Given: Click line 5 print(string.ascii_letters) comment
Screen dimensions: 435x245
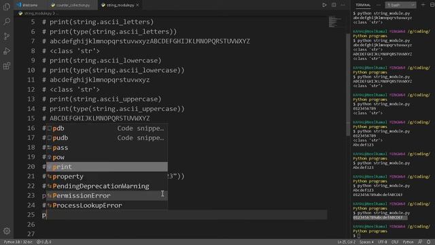Looking at the screenshot, I should coord(98,22).
